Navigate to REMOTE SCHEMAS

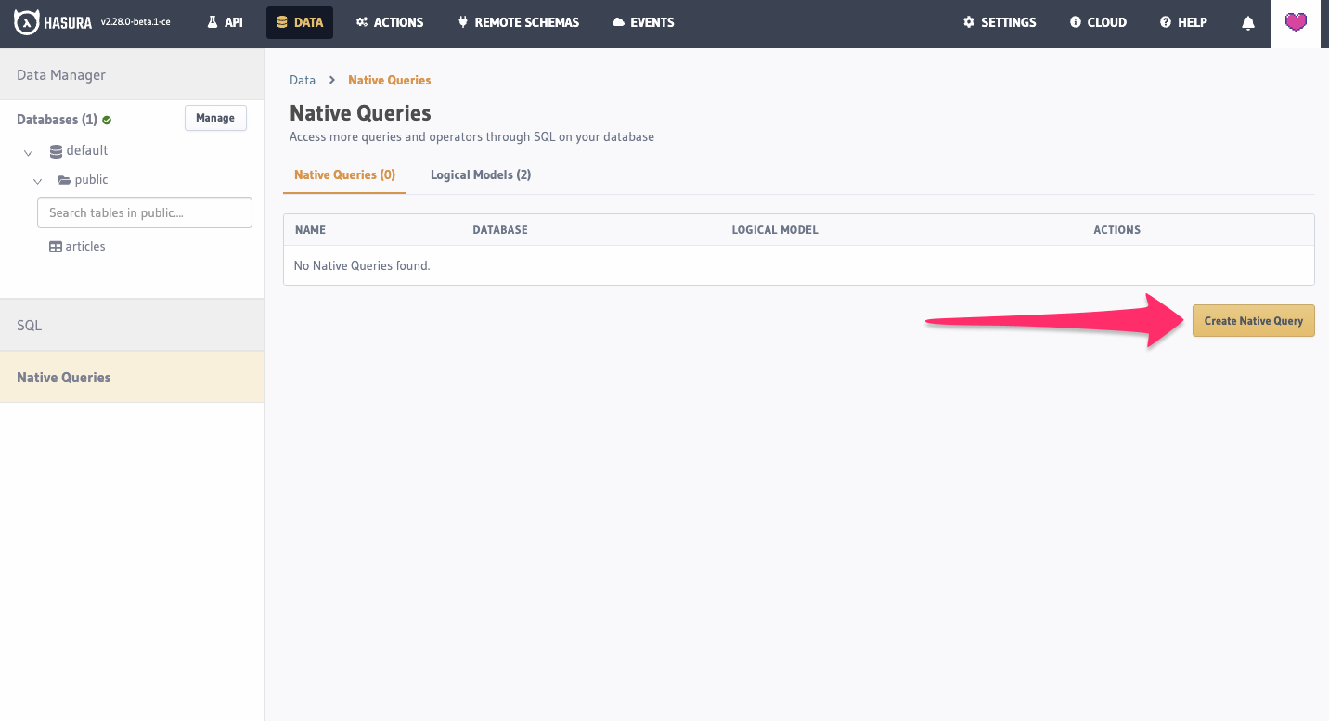[518, 22]
